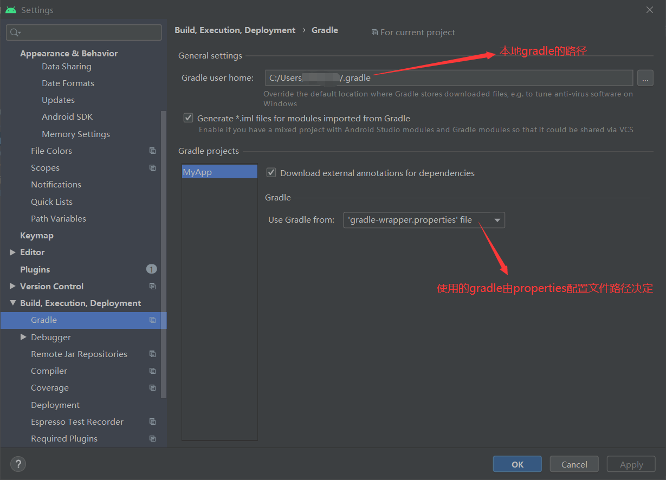Click Build, Execution, Deployment breadcrumb
Screen dimensions: 666x480
click(x=235, y=30)
